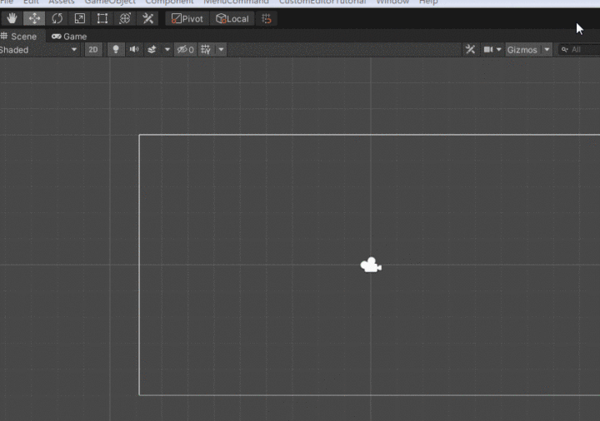Open the GameObject menu
Image resolution: width=600 pixels, height=421 pixels.
[x=110, y=2]
